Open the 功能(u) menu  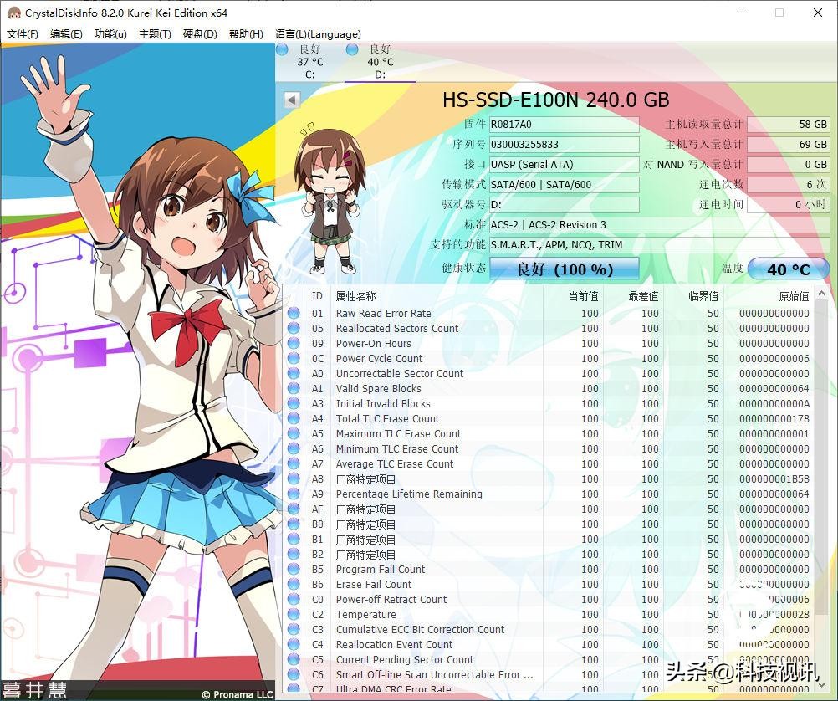(110, 34)
